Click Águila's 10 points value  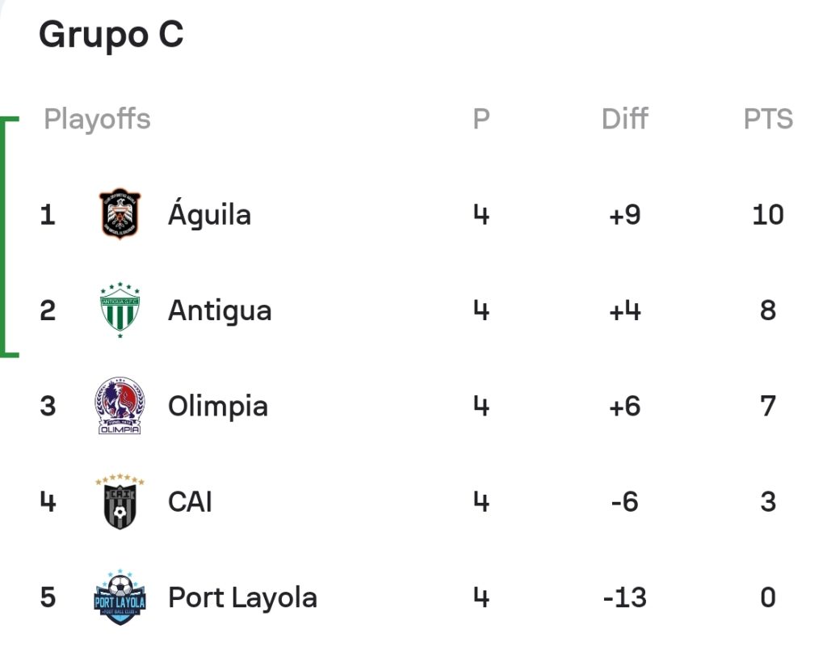[768, 214]
